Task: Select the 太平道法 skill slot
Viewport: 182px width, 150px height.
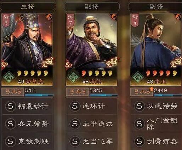Action: (92, 124)
